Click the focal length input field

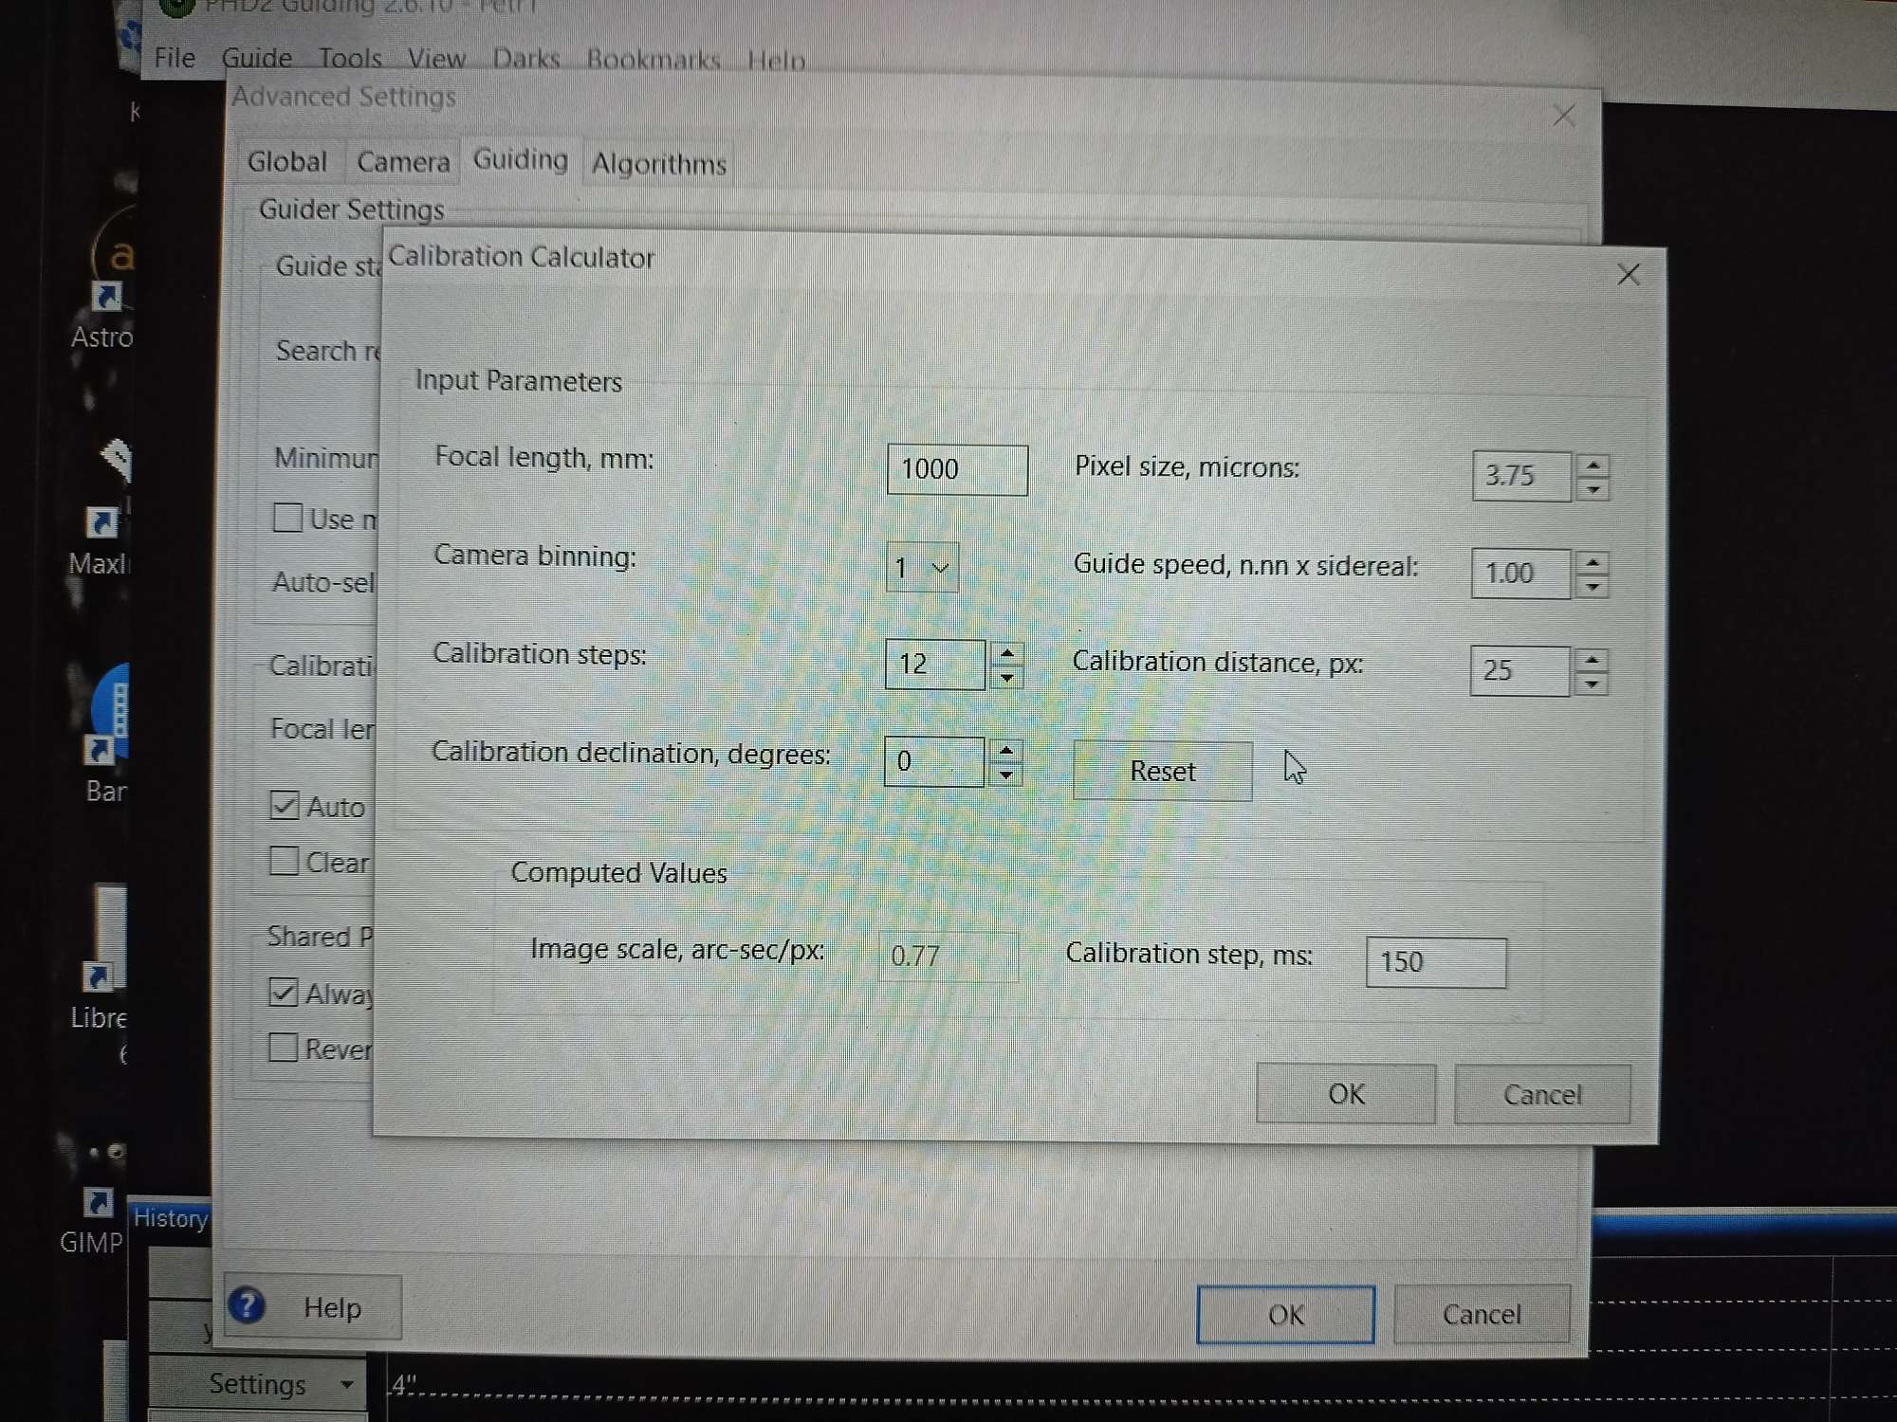pyautogui.click(x=956, y=467)
